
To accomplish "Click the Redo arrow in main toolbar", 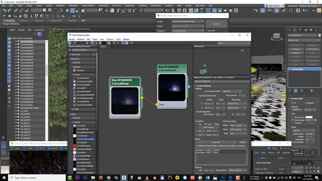I will point(10,10).
